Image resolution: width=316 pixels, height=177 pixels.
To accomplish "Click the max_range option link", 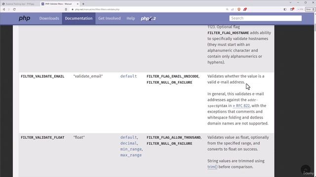I will pos(131,155).
